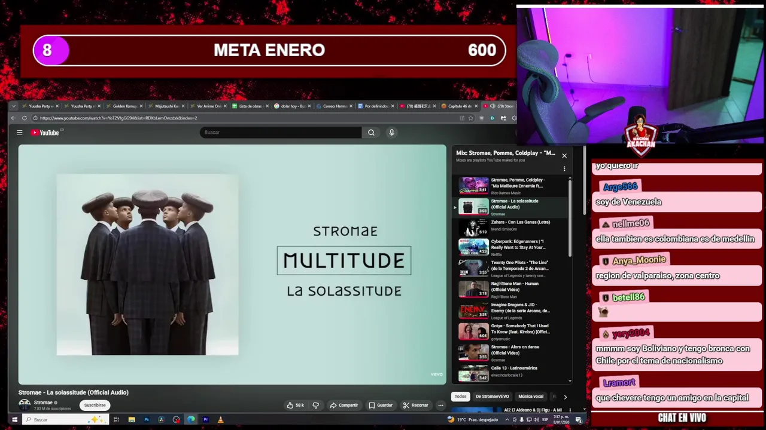
Task: Switch to dolar hoy Google tab
Action: coord(293,106)
